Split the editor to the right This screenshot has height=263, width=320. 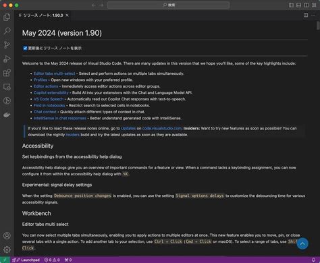306,15
